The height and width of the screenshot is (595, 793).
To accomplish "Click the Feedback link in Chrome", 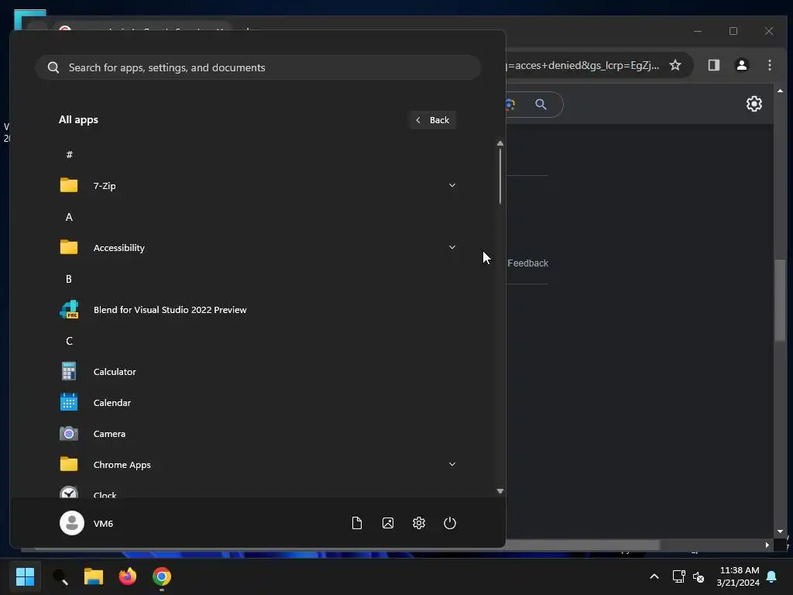I will 527,263.
